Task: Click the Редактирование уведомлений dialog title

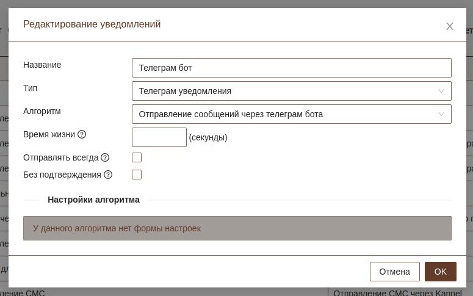Action: coord(92,24)
